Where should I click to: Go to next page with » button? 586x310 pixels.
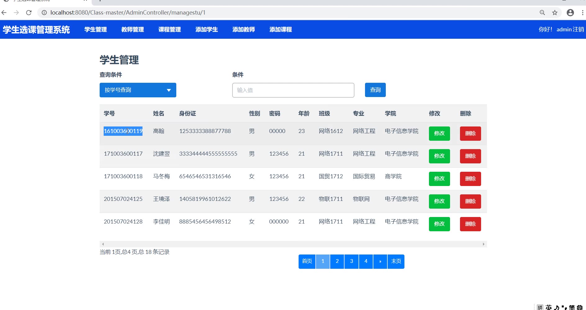(x=380, y=261)
